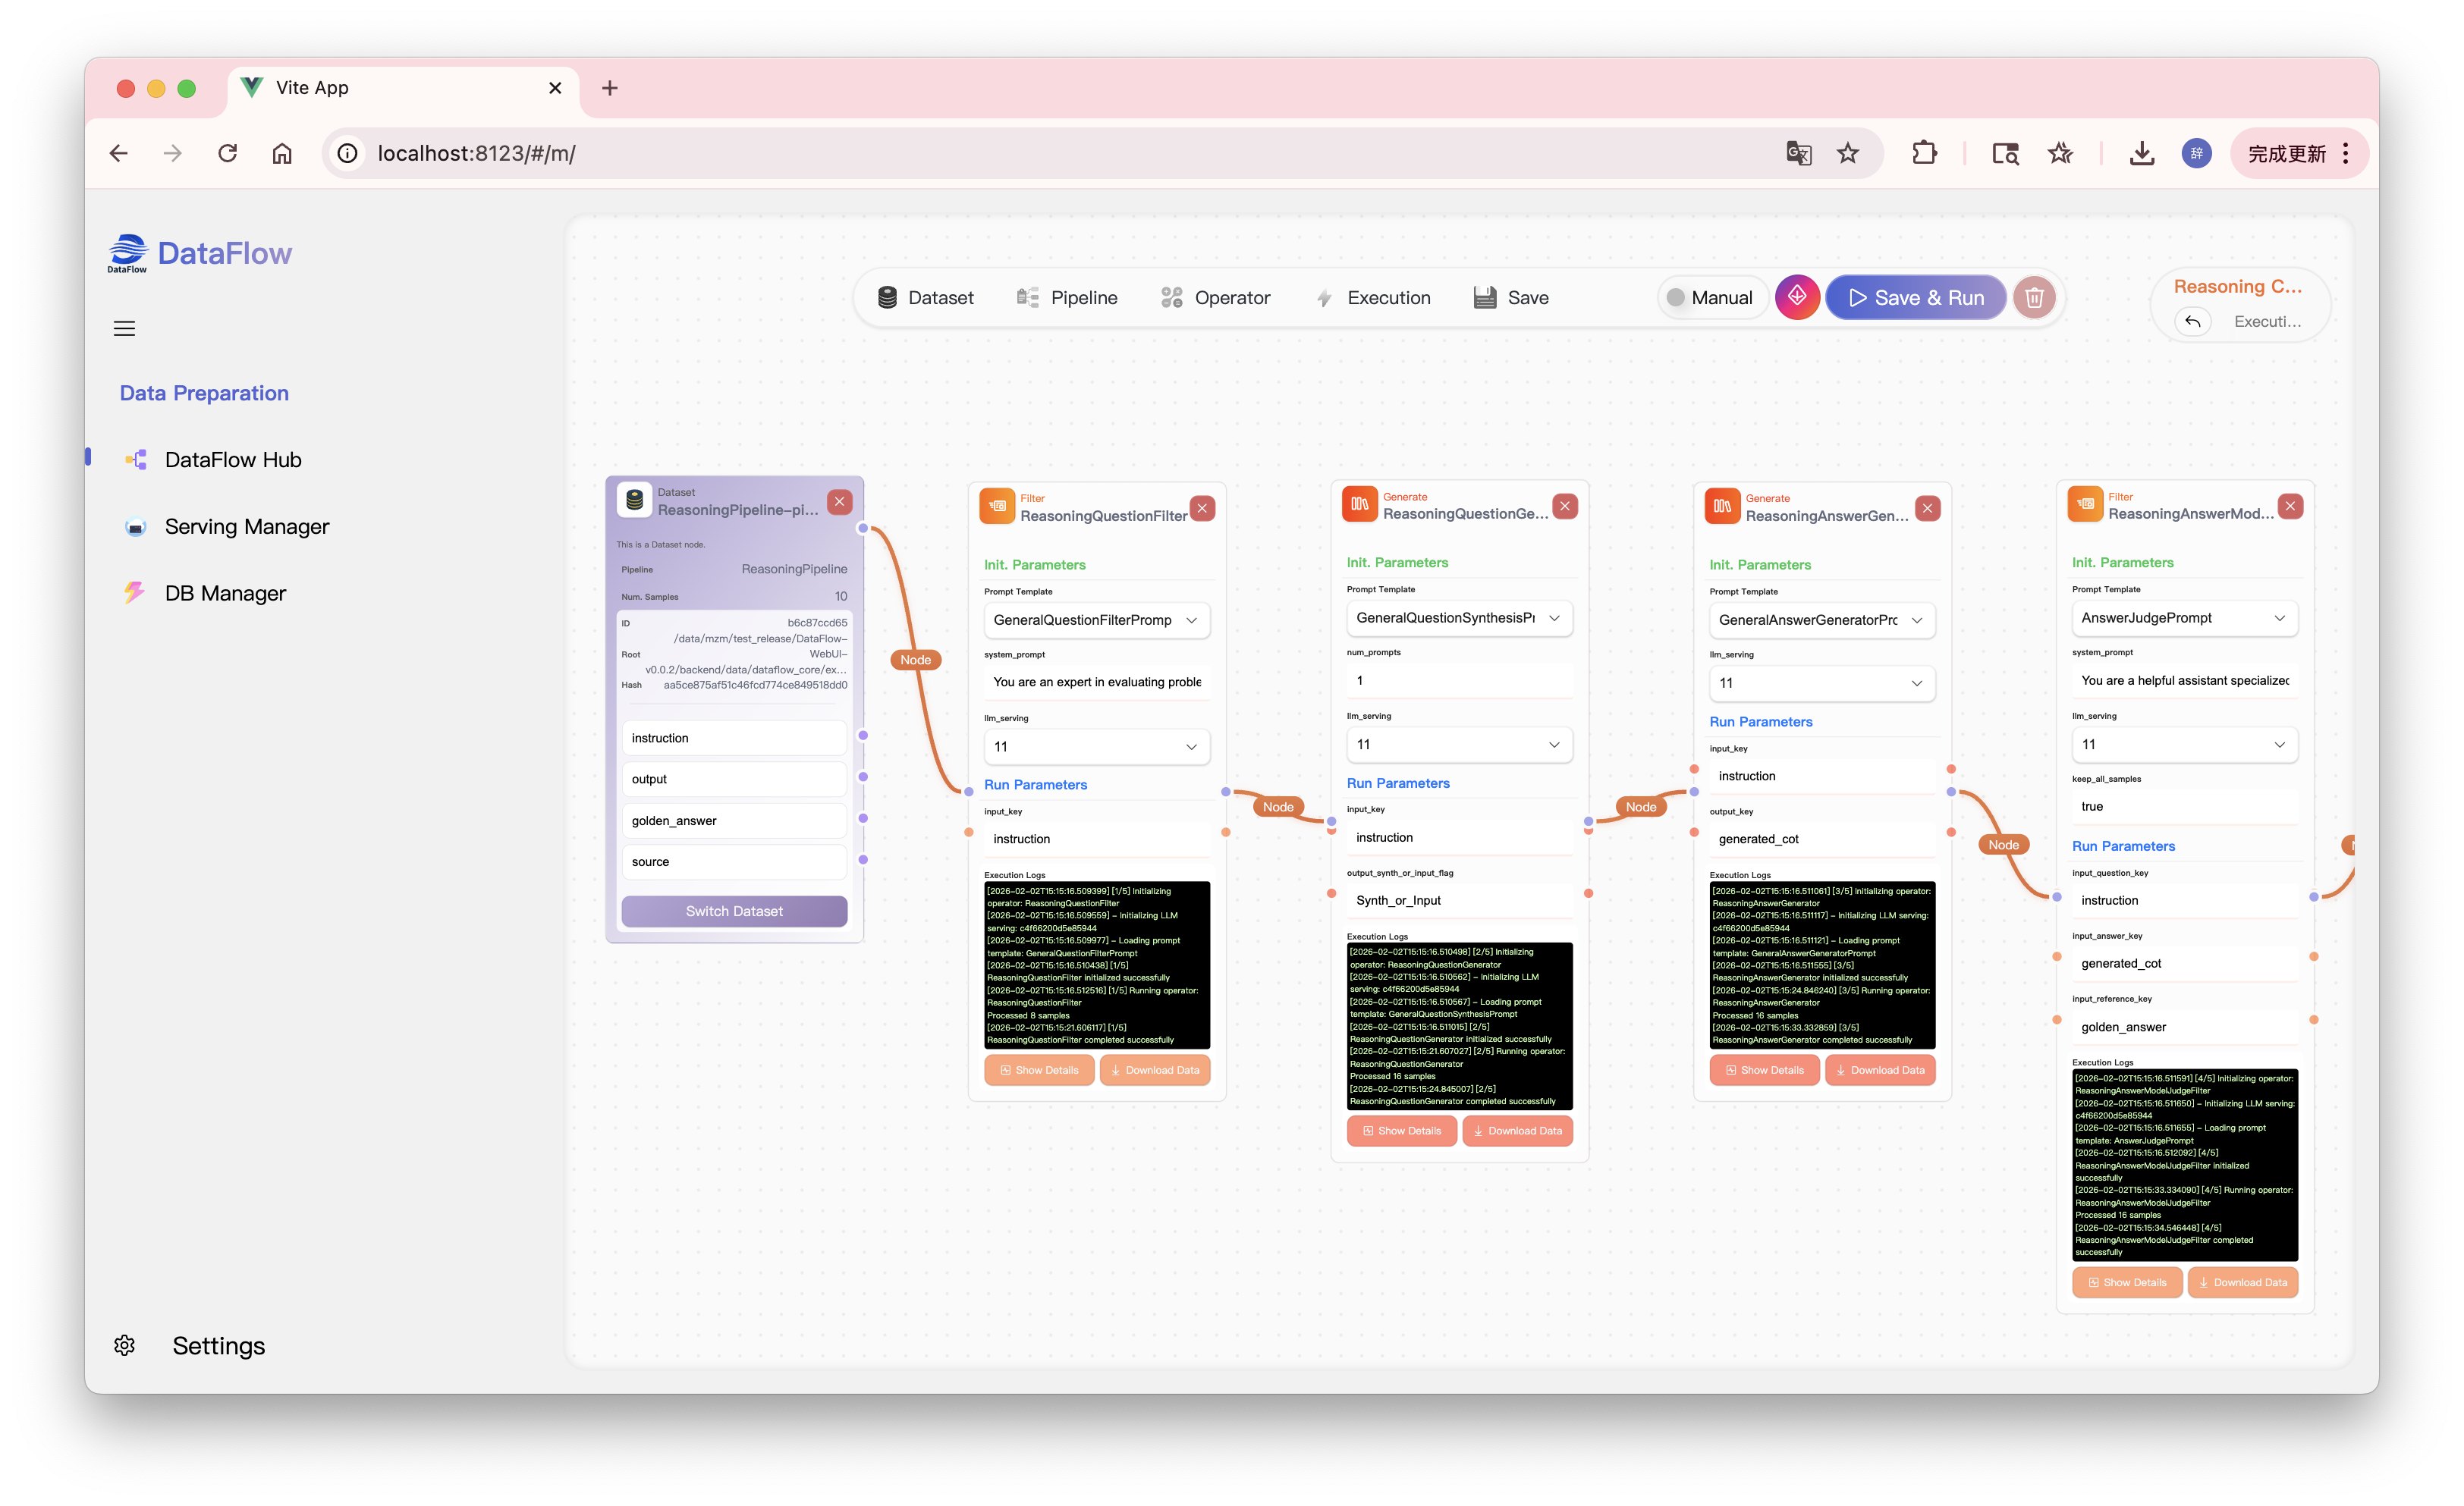Remove the ReasoningQuestionFilter node

click(x=1202, y=507)
